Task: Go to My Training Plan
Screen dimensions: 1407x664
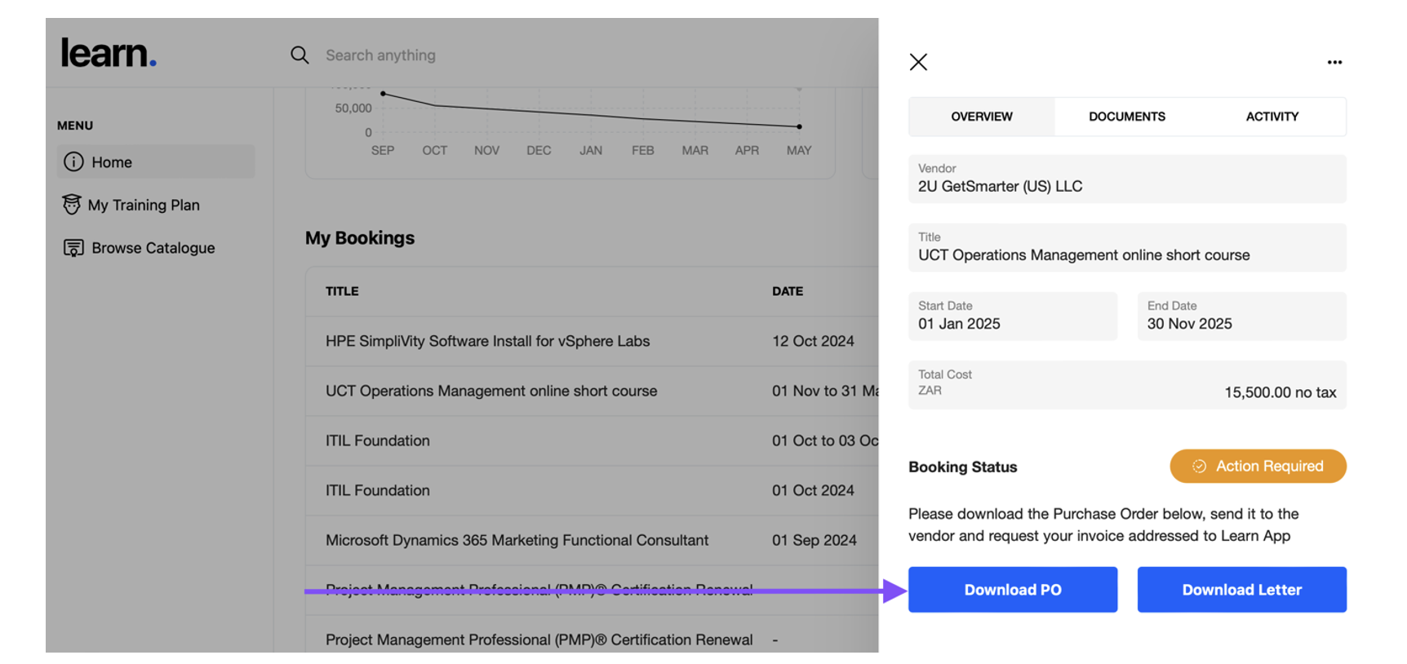Action: coord(144,205)
